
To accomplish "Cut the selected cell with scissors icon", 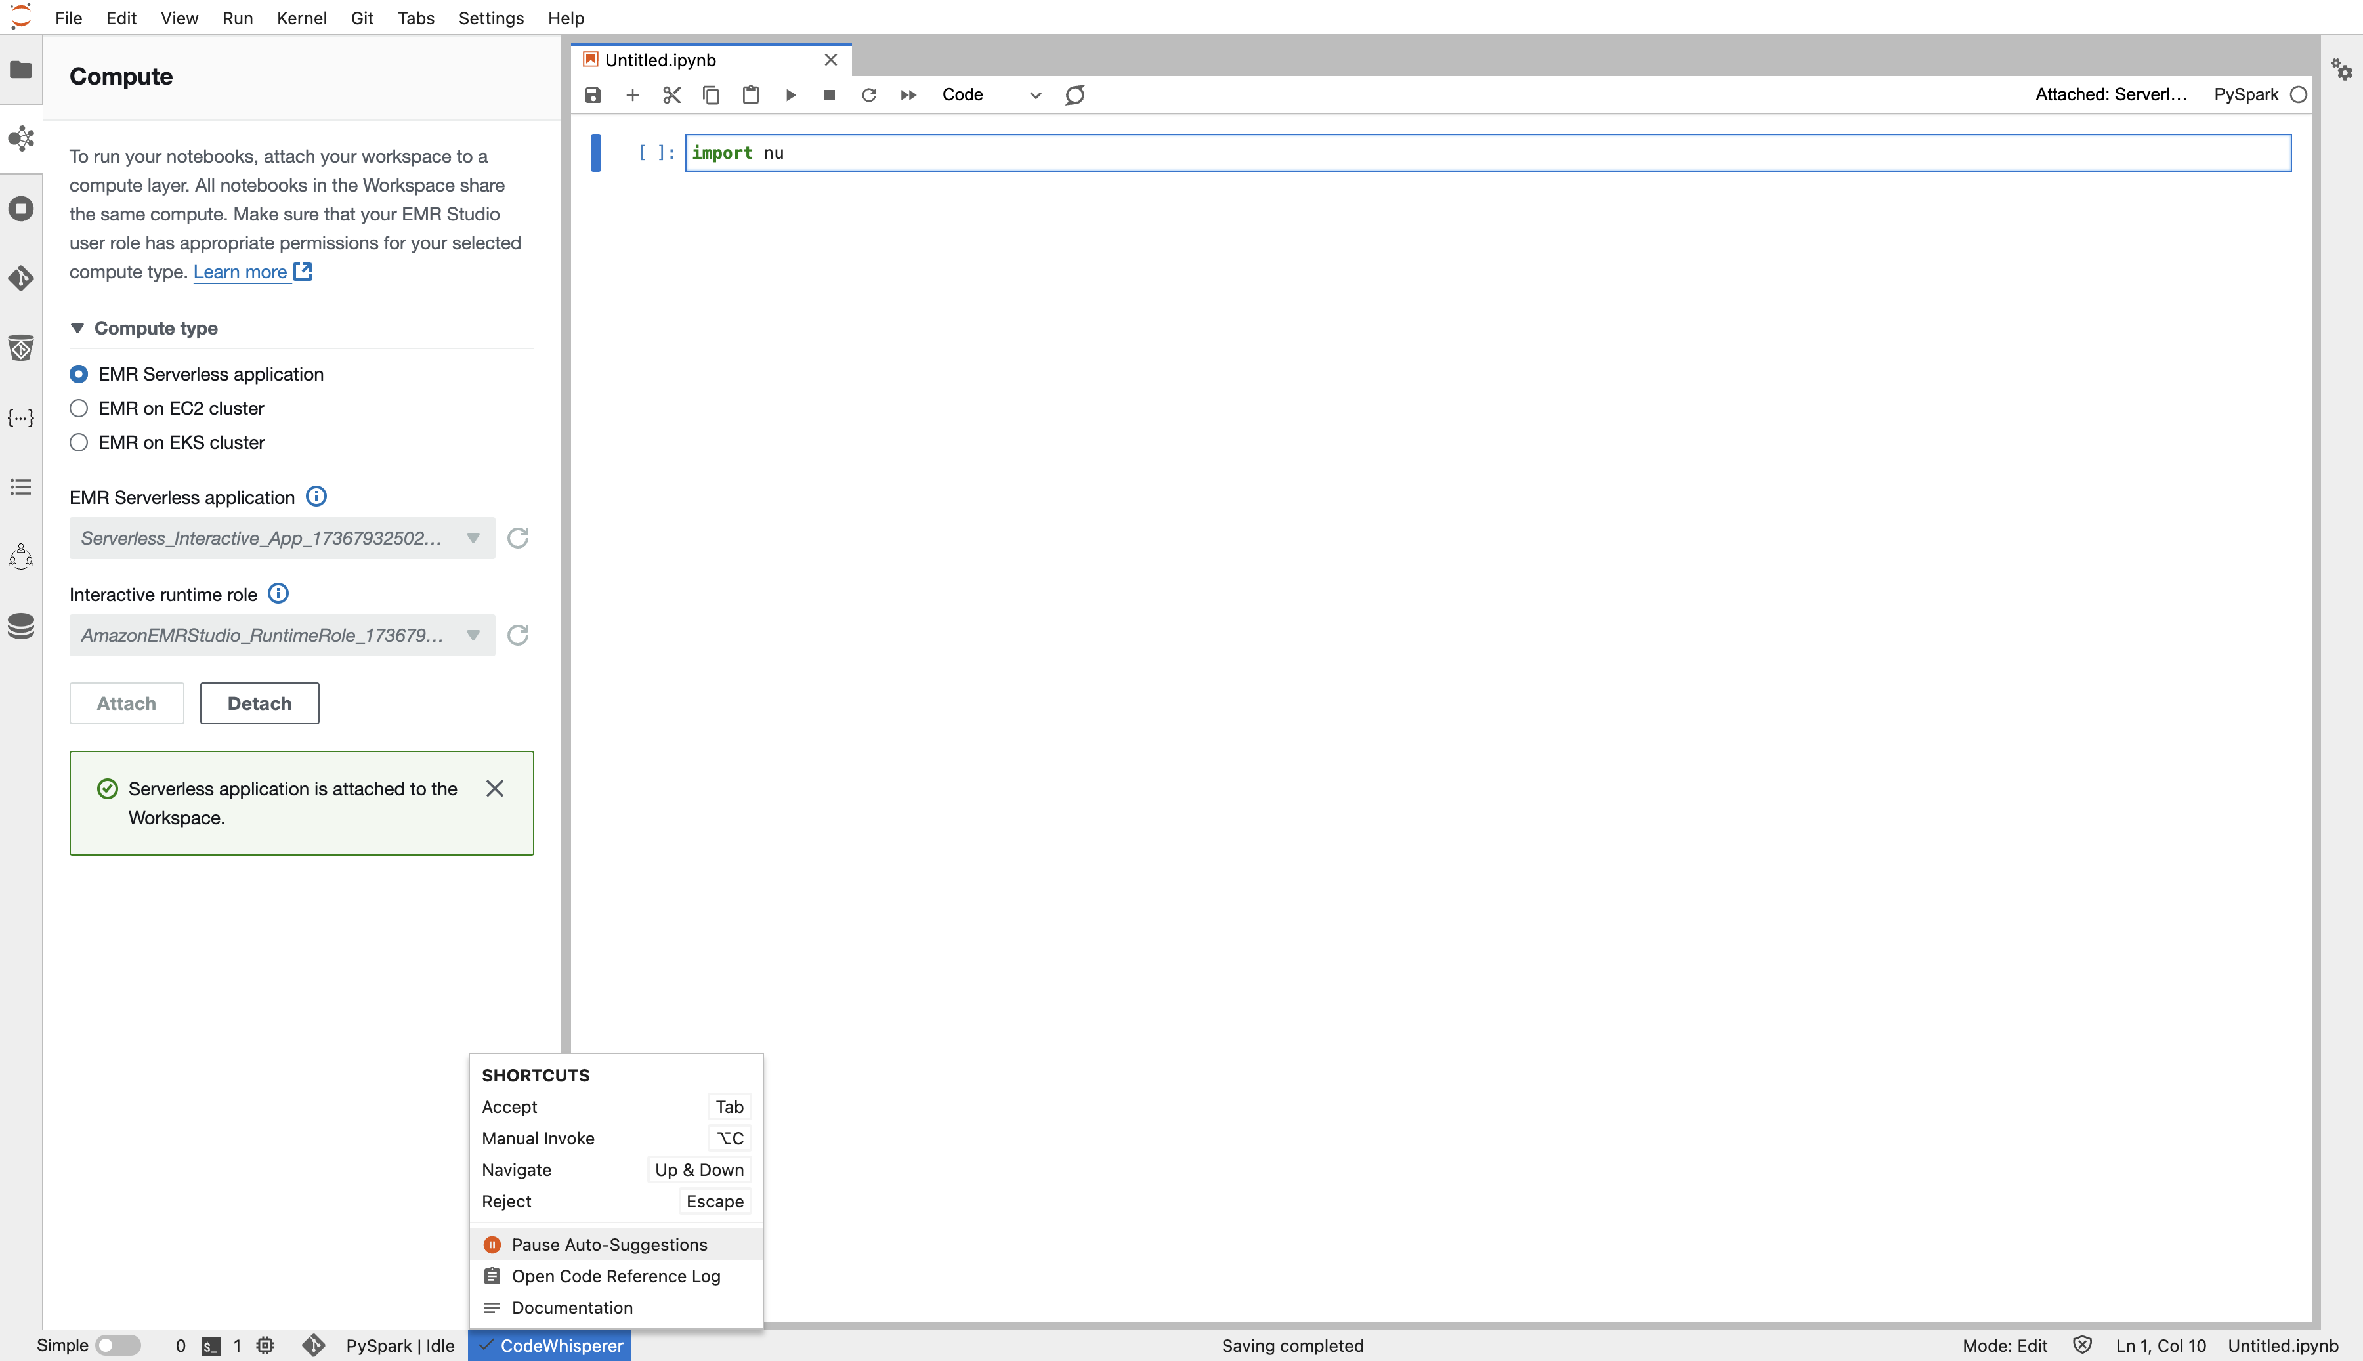I will 671,94.
